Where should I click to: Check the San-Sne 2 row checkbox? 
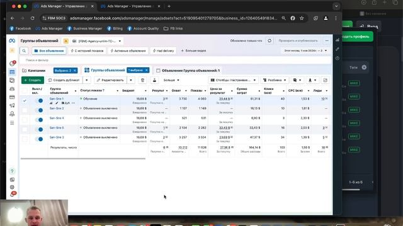point(25,110)
